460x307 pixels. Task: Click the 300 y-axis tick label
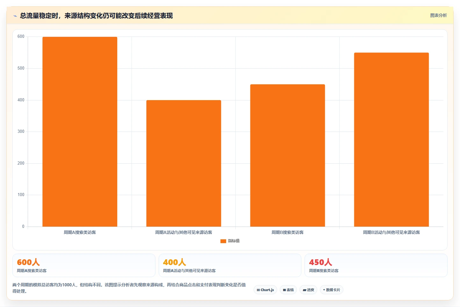[21, 132]
